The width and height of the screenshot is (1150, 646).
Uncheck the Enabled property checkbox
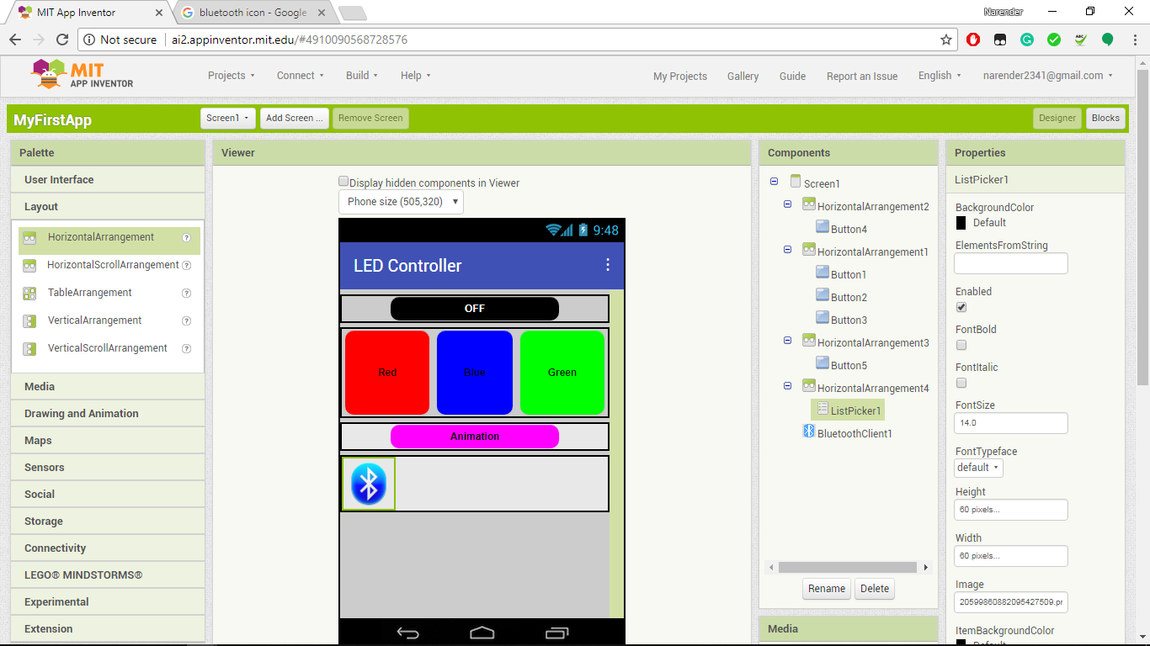(961, 307)
